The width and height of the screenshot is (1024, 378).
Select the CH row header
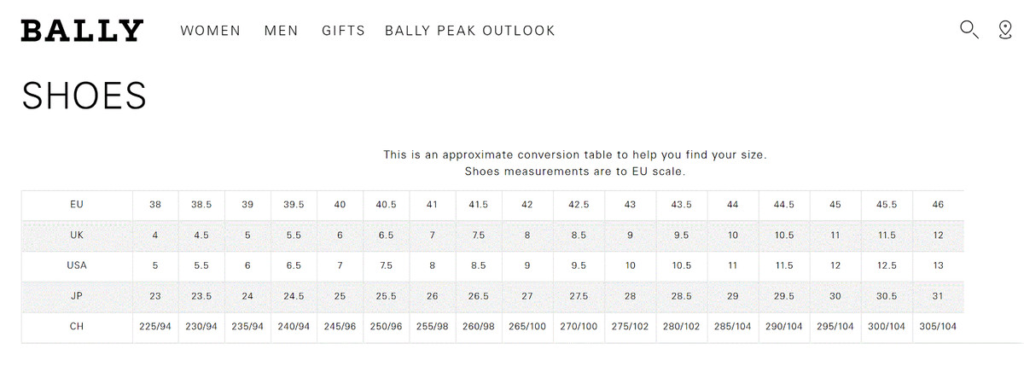tap(77, 328)
